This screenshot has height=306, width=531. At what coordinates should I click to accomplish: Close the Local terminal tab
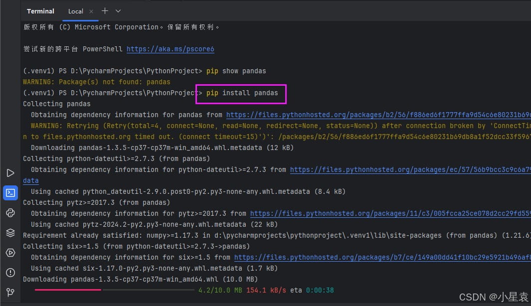click(x=91, y=11)
